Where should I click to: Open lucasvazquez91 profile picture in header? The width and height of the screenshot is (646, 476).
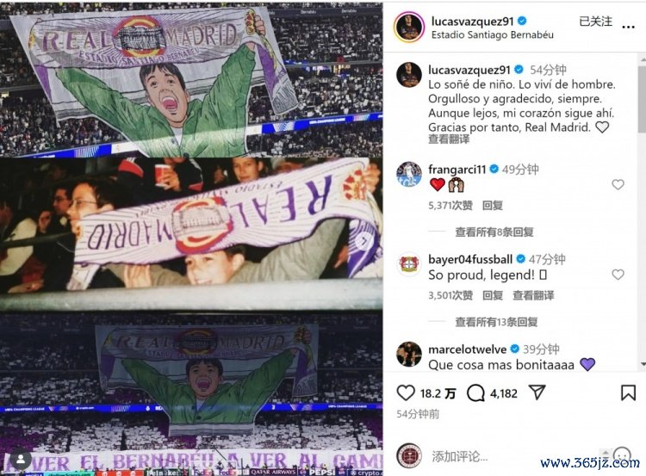[x=408, y=28]
